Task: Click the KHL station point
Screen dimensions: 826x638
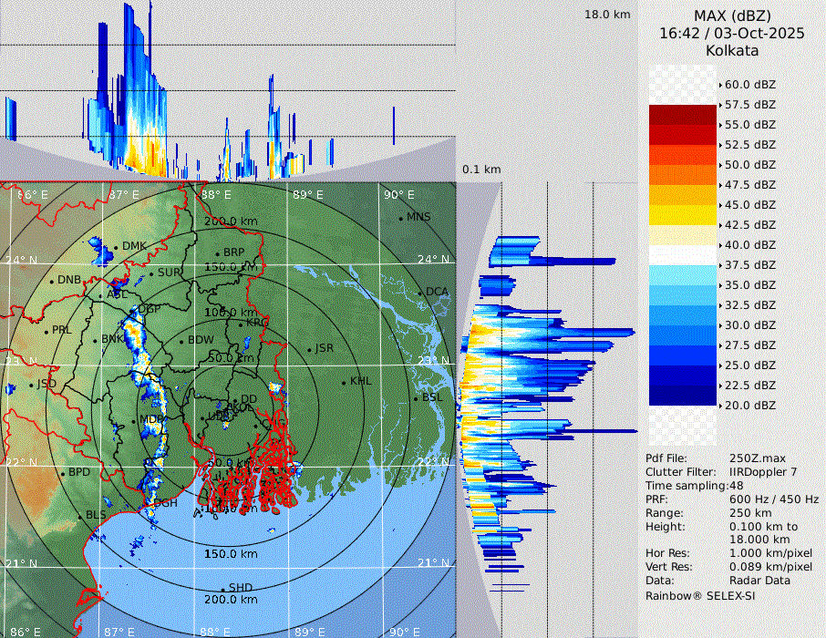Action: (344, 382)
